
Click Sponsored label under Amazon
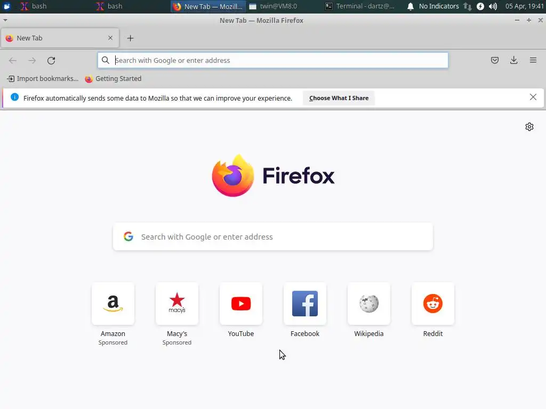(x=113, y=342)
